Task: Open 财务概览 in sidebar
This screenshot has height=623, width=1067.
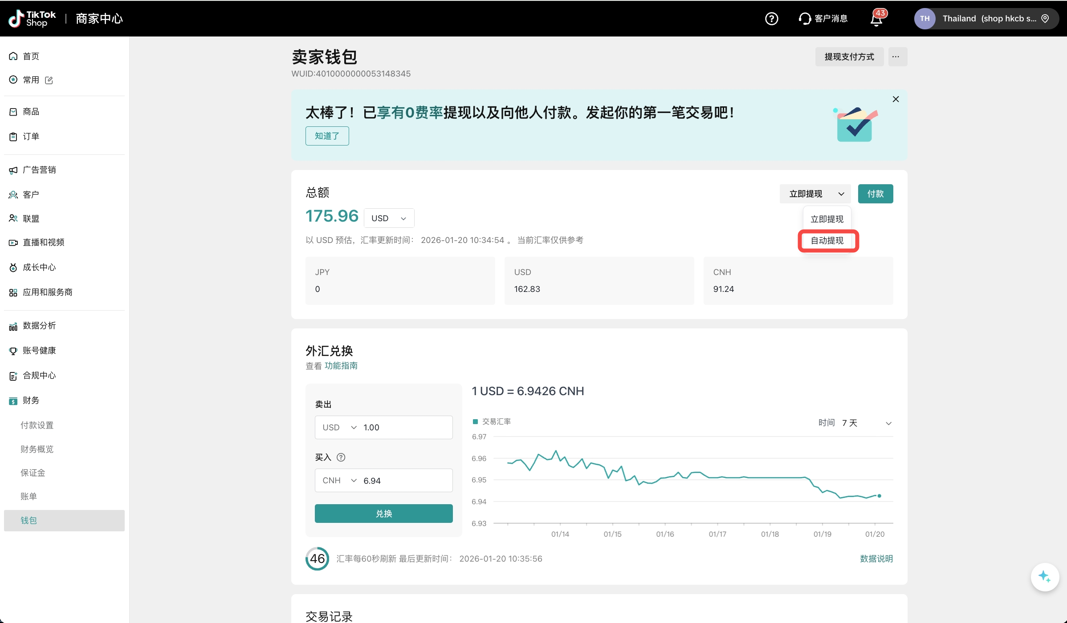Action: pyautogui.click(x=37, y=449)
